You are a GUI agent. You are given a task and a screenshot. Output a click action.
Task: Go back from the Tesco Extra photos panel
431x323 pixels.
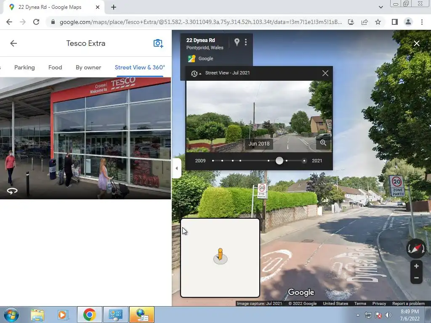(13, 43)
